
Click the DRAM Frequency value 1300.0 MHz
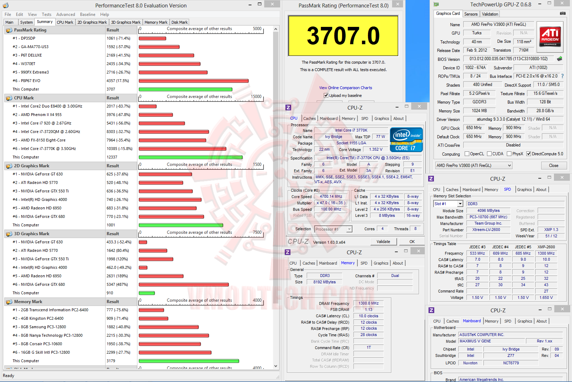tap(368, 303)
